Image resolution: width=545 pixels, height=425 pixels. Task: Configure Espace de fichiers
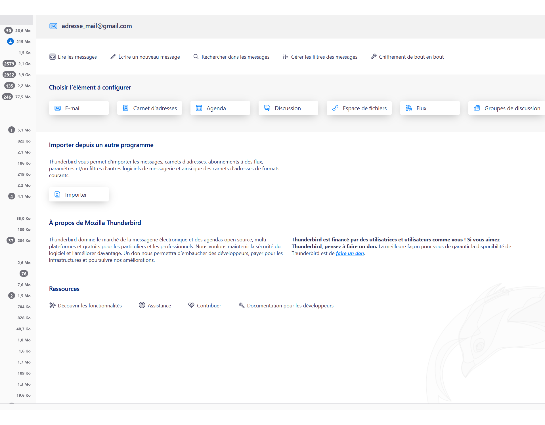tap(359, 108)
